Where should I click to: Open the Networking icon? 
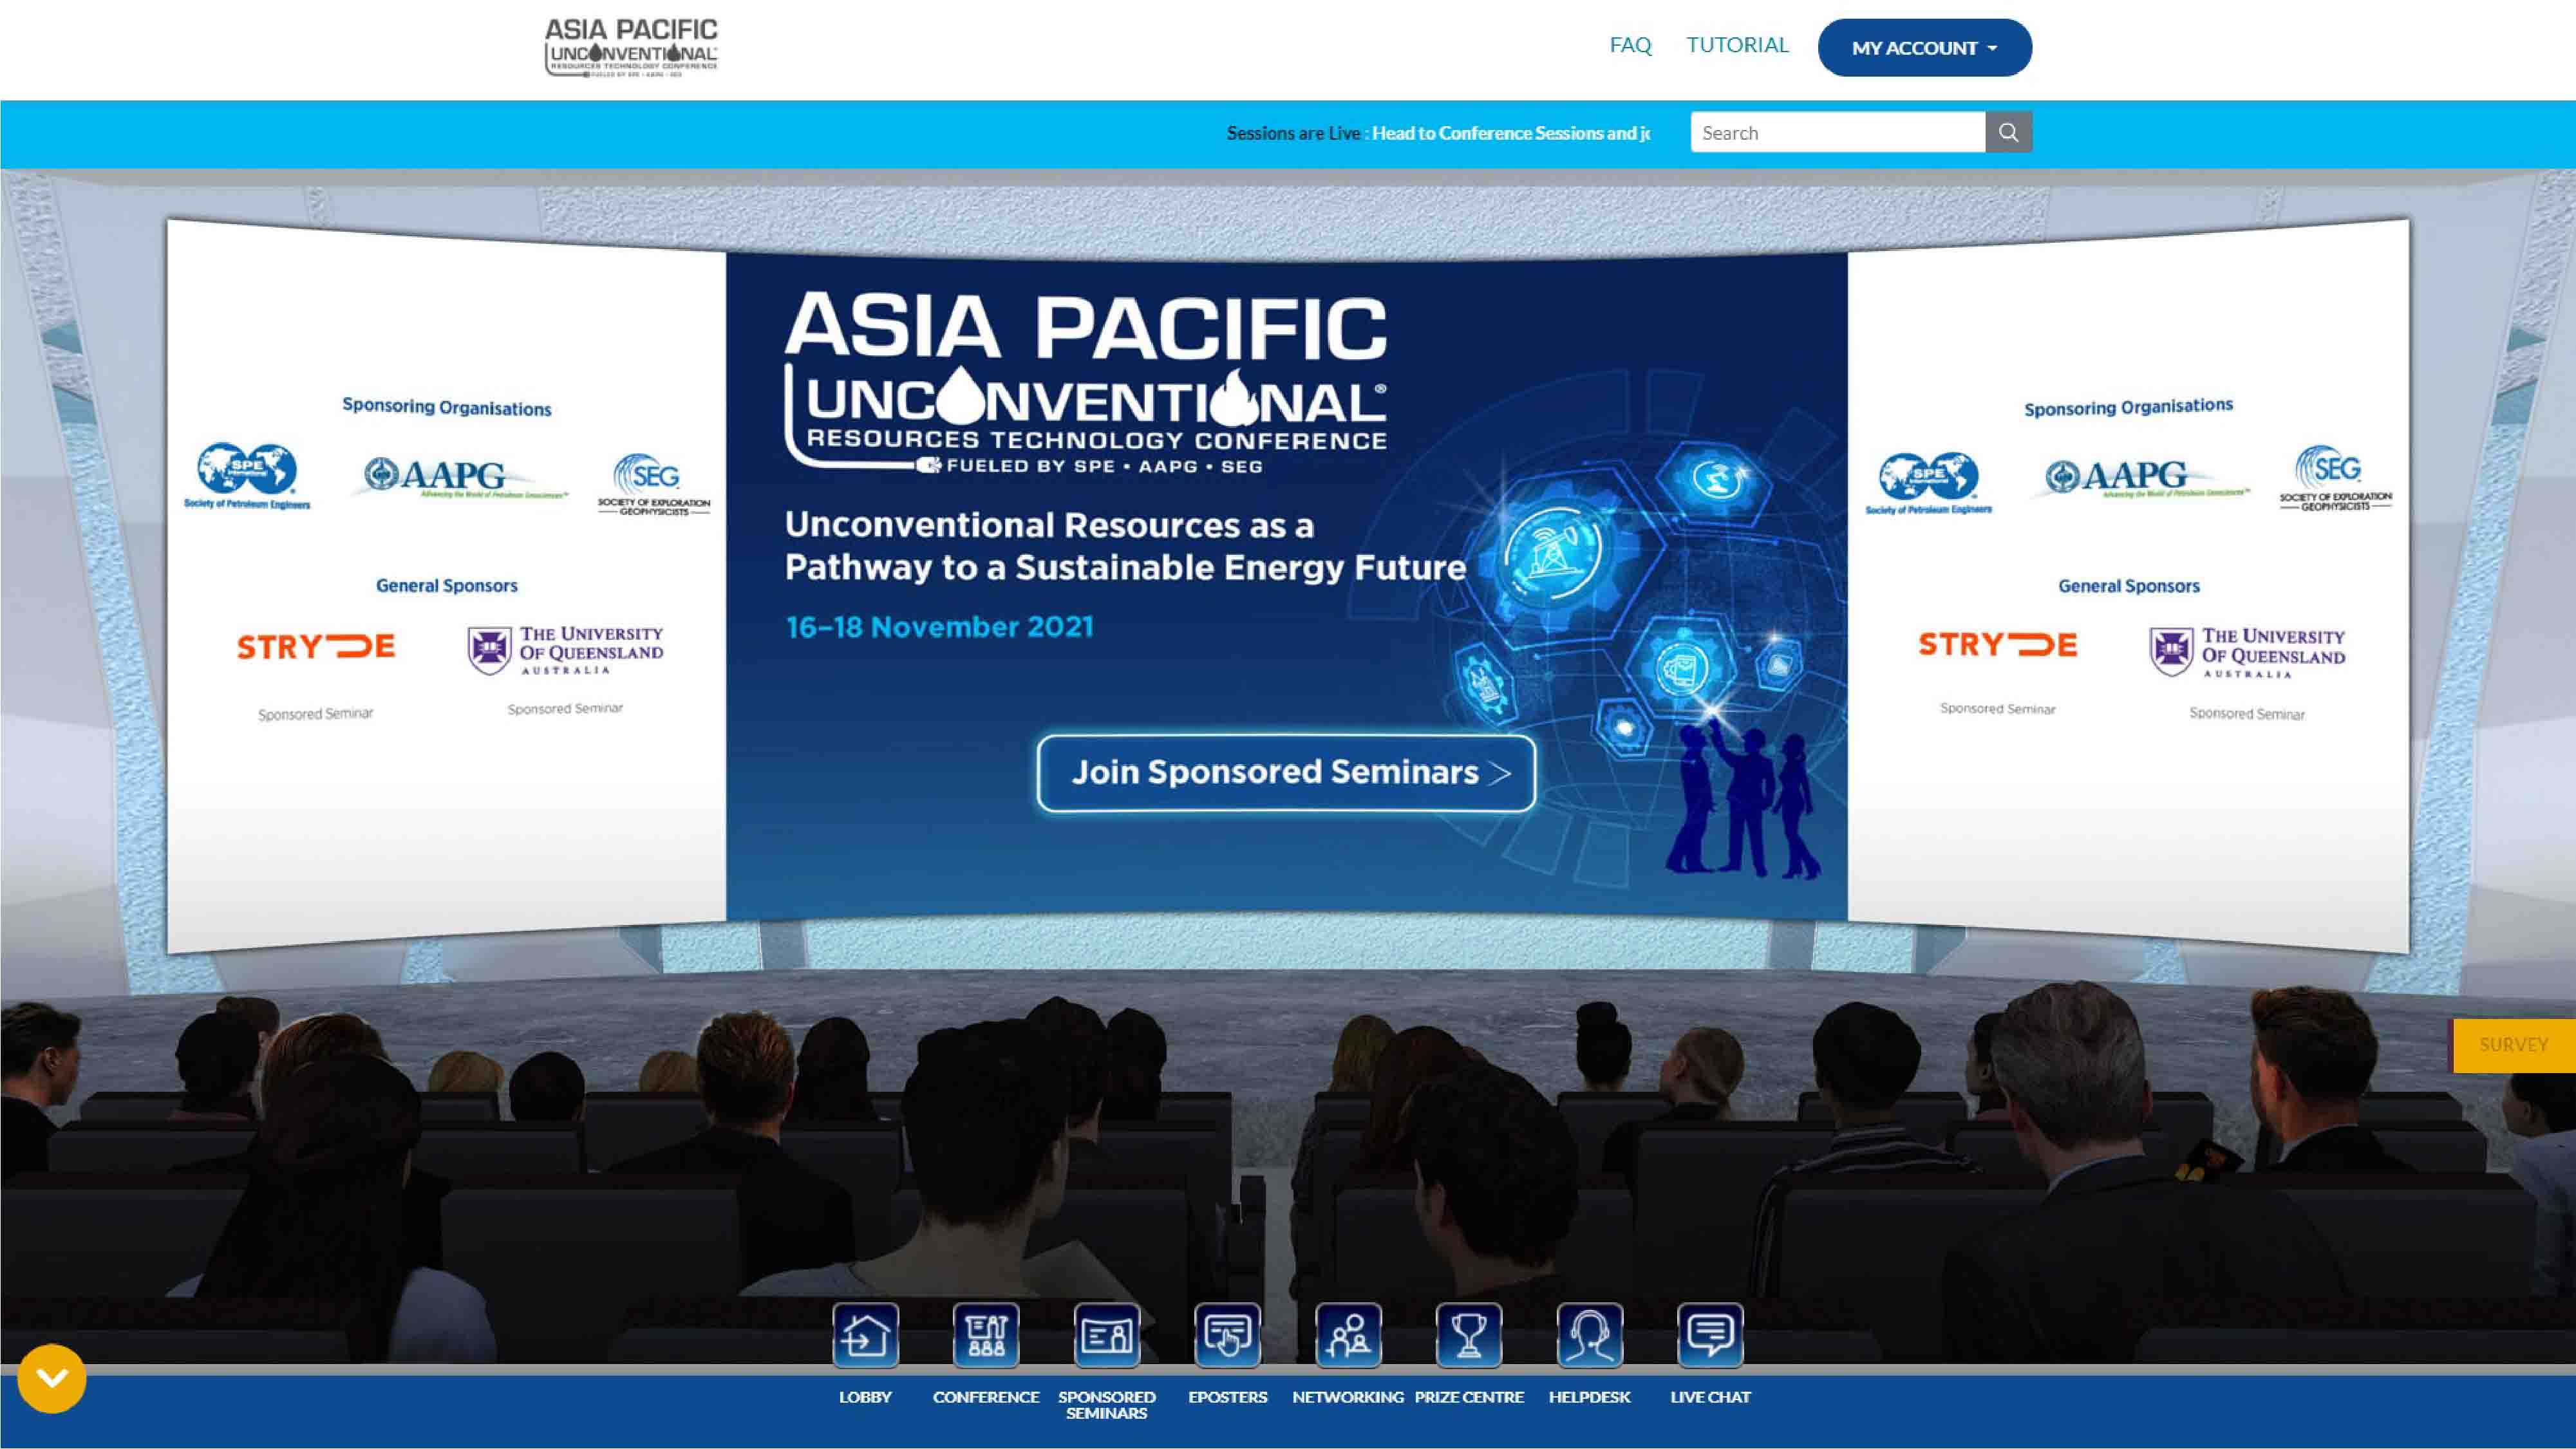1348,1335
